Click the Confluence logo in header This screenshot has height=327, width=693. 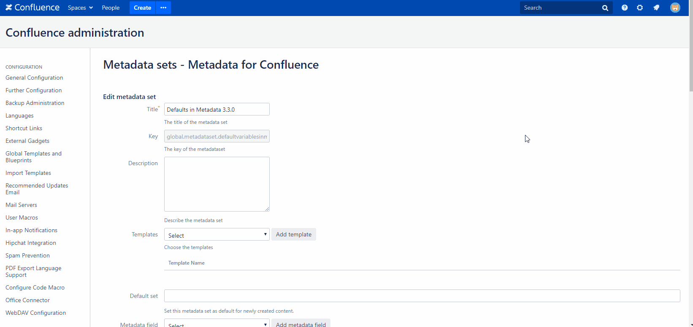pos(32,8)
